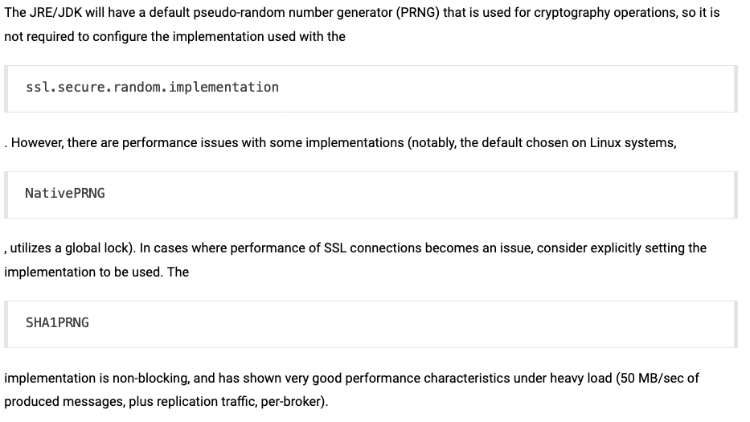The image size is (750, 422).
Task: Click empty area inside the NativePRNG code box
Action: [x=421, y=195]
